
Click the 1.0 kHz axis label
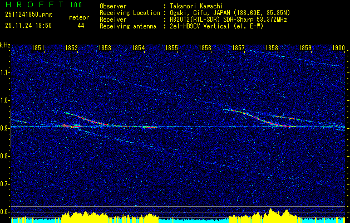pos(4,100)
